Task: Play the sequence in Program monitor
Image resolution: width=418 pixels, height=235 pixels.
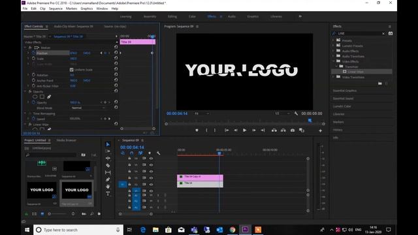Action: point(244,131)
